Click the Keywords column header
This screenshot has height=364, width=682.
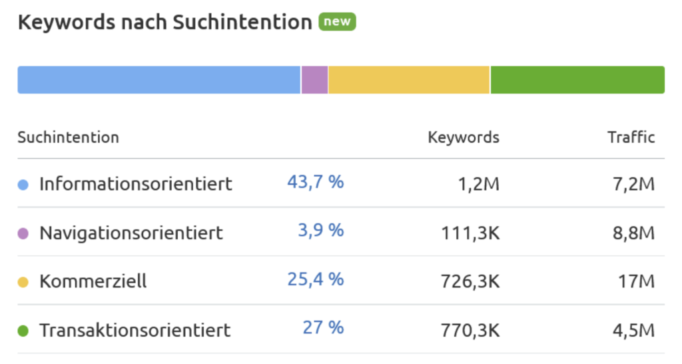(x=464, y=137)
